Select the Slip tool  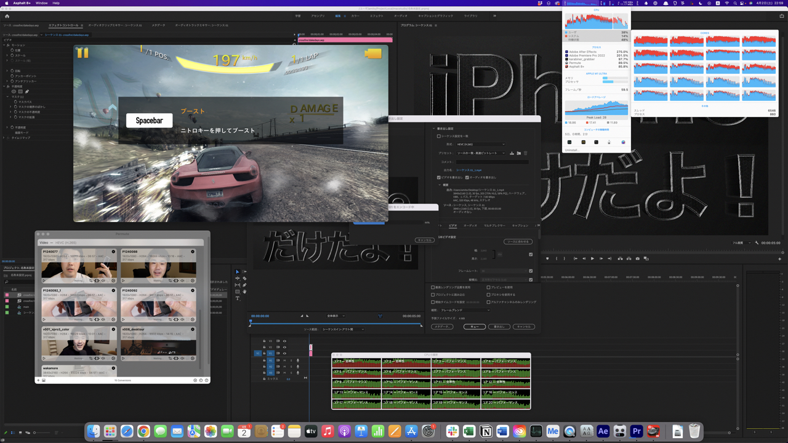point(237,285)
